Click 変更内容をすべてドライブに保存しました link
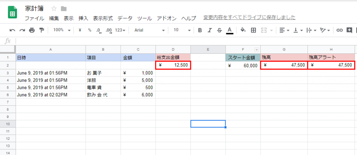This screenshot has width=357, height=155. pos(249,17)
